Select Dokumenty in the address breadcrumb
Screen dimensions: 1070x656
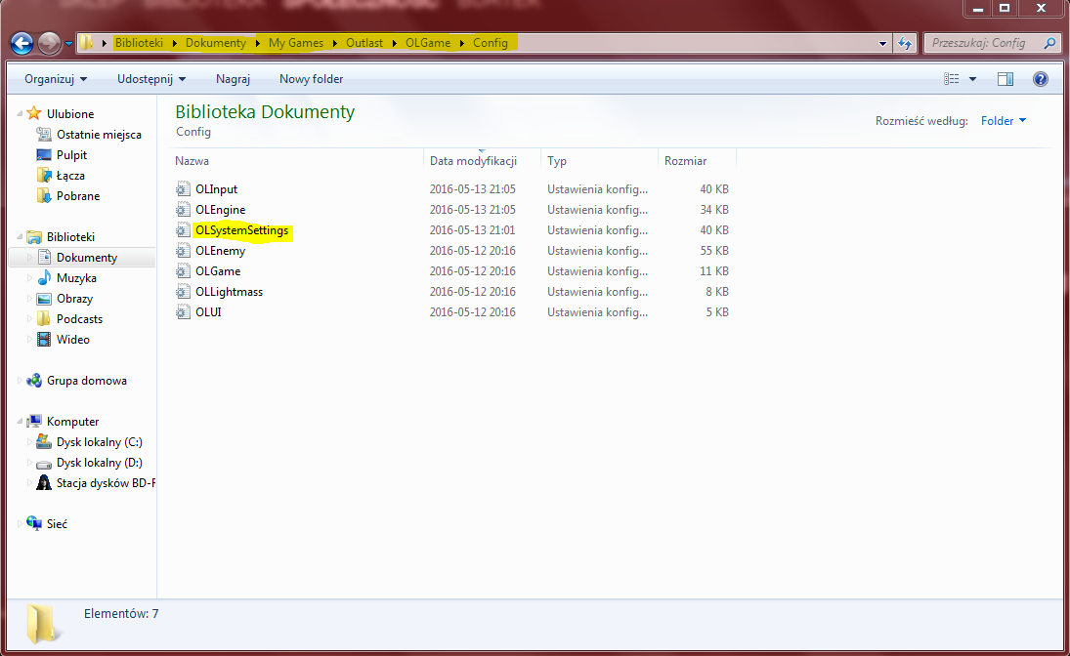pos(216,43)
